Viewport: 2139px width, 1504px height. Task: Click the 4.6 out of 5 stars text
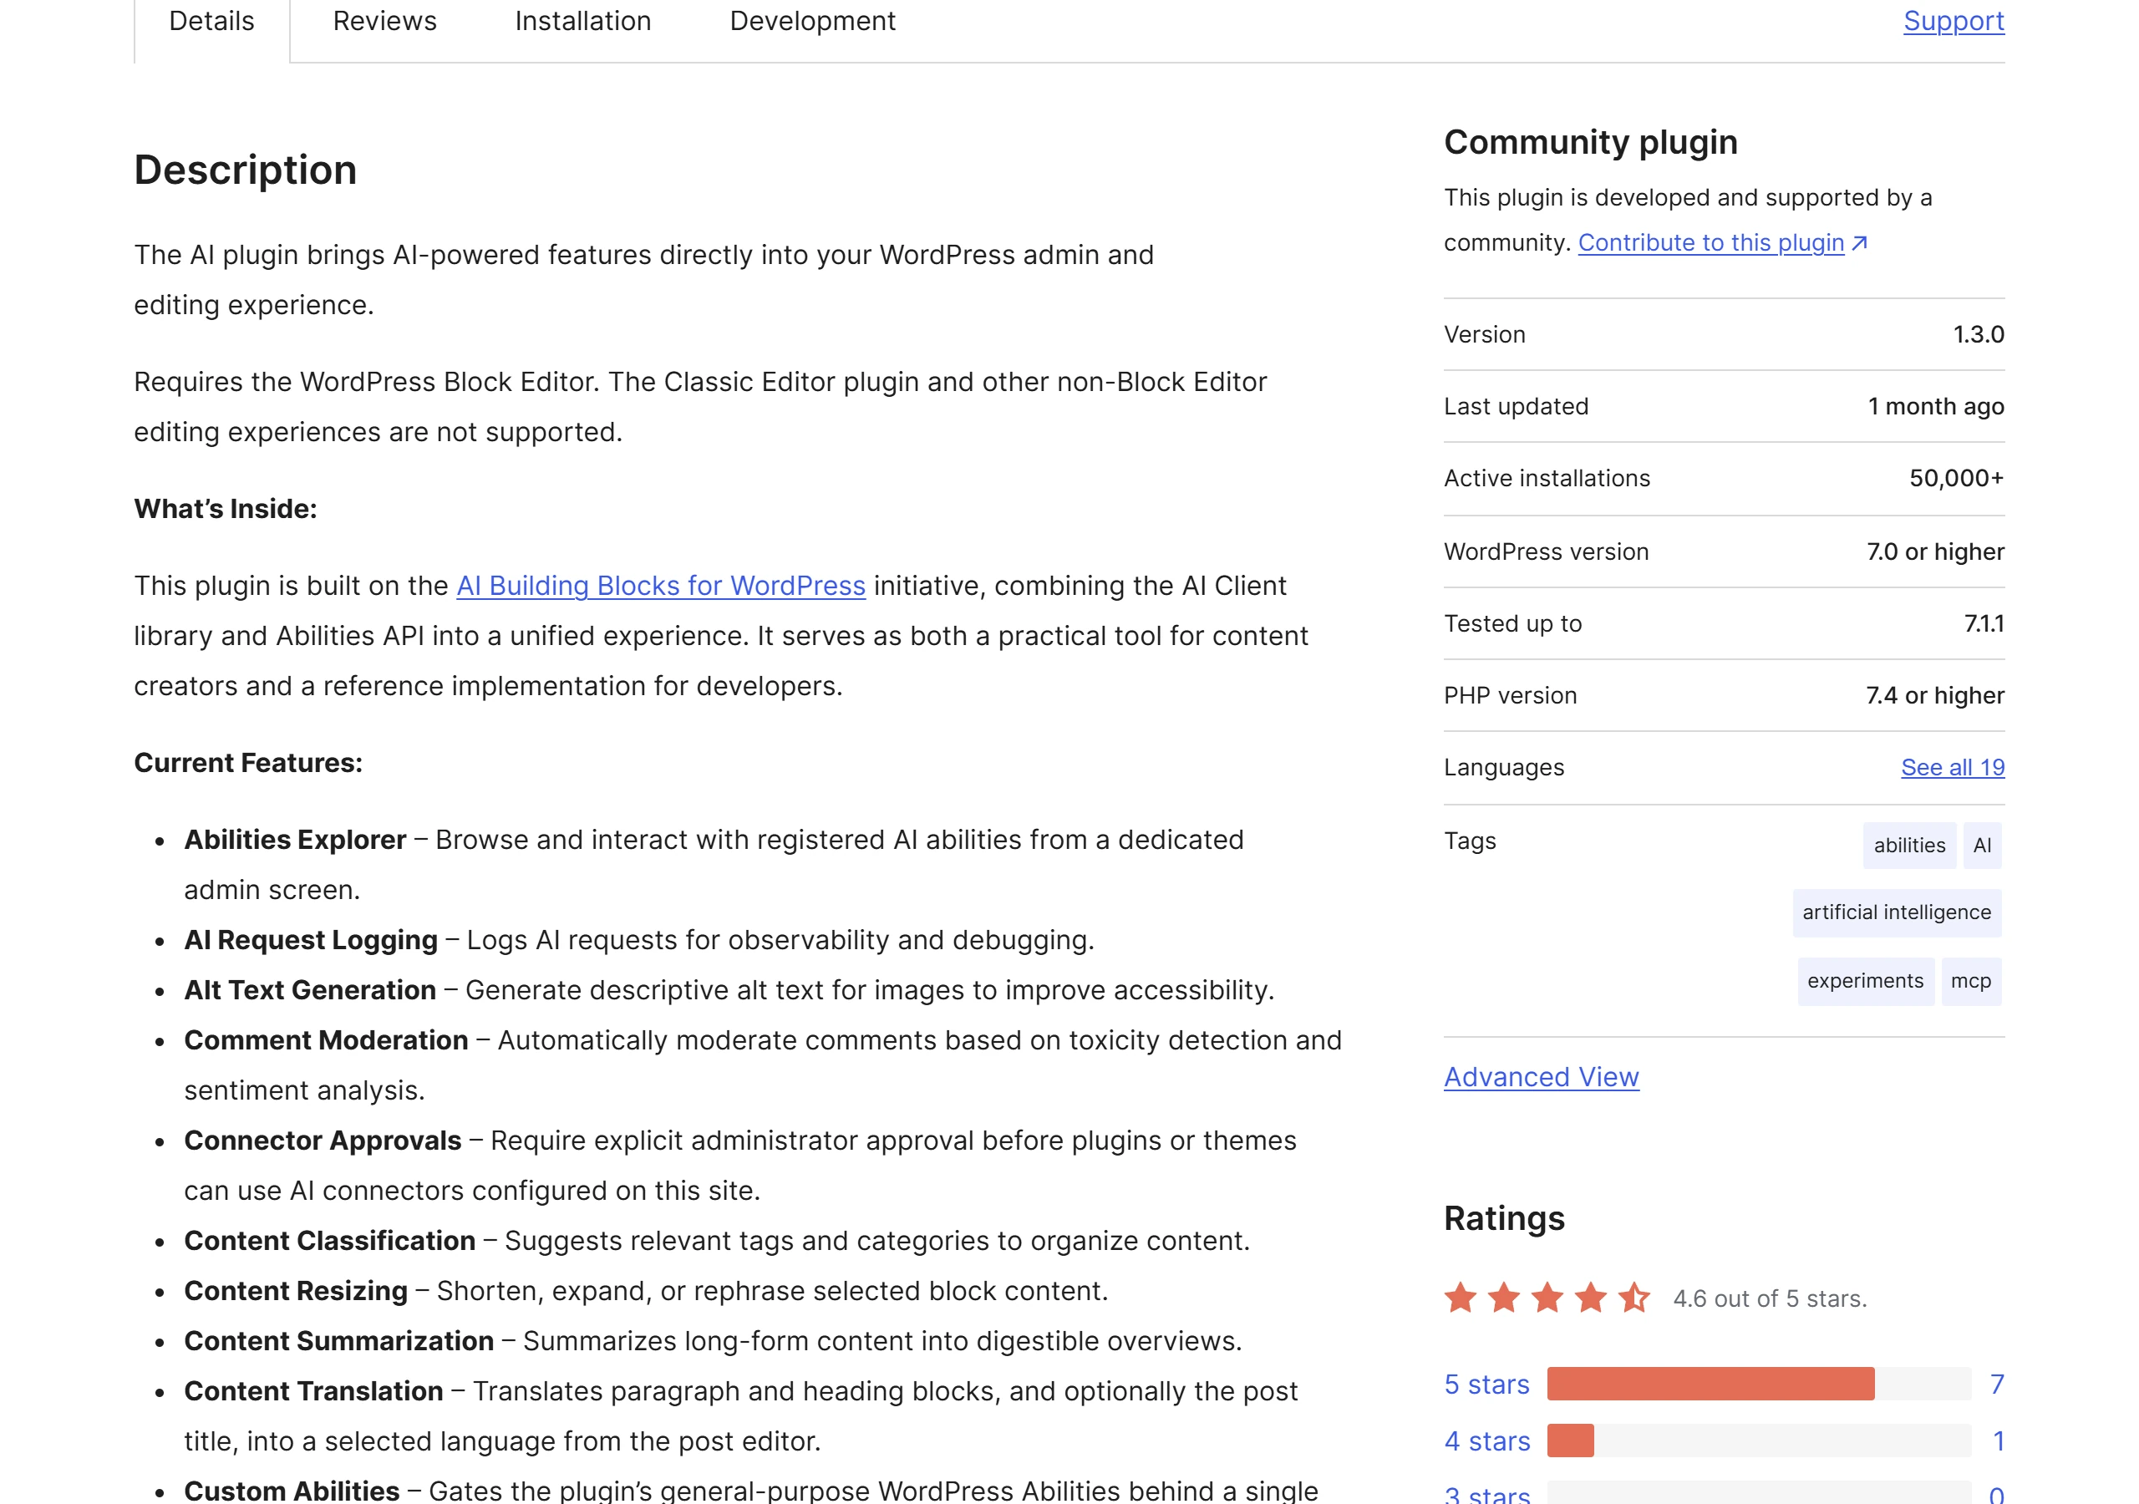click(x=1770, y=1299)
